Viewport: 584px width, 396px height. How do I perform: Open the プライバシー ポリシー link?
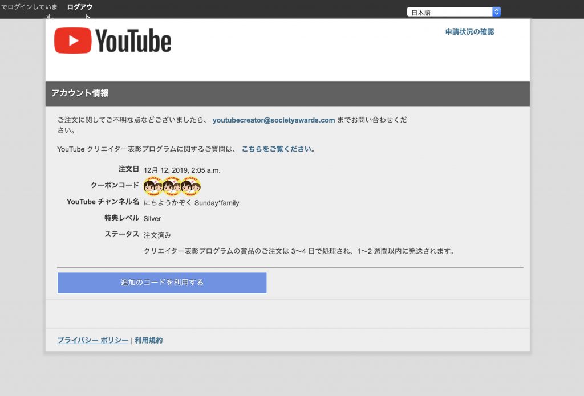(x=93, y=340)
